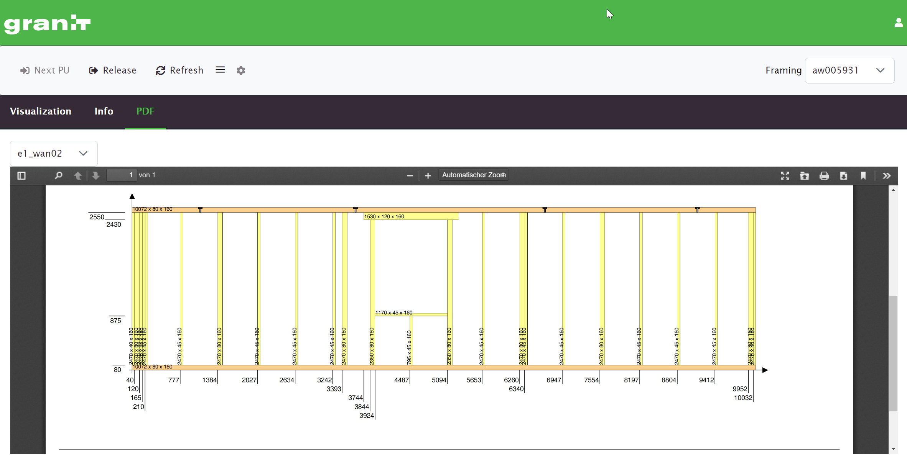
Task: Click the page number input field
Action: click(121, 175)
